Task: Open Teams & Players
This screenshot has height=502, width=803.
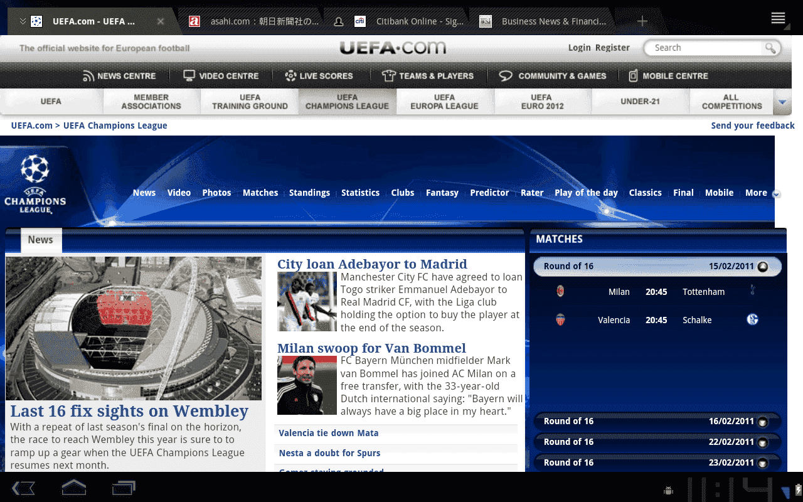Action: coord(428,76)
